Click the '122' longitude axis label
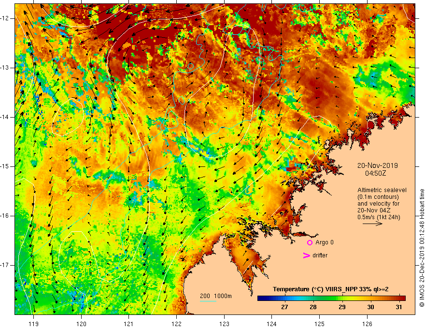 176,324
